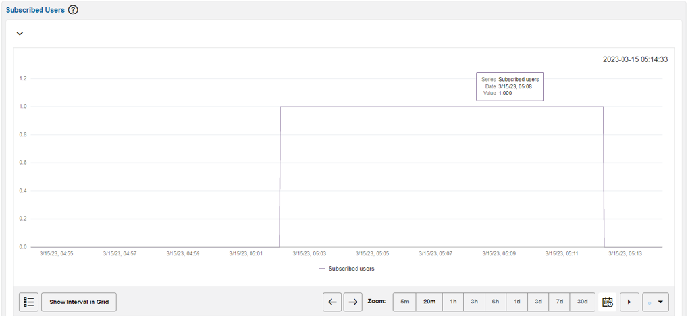Choose the 7d zoom option
Screen dimensions: 688x316
coord(559,302)
